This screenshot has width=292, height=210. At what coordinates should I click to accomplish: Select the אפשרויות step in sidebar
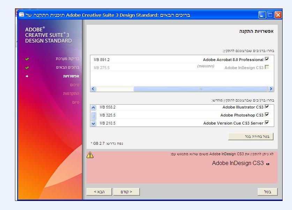[x=71, y=76]
